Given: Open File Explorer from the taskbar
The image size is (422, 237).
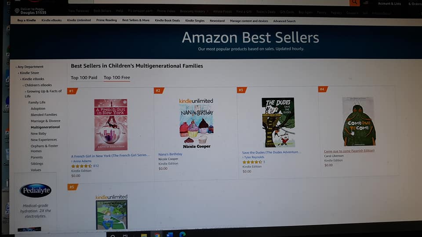Looking at the screenshot, I should coord(144,235).
